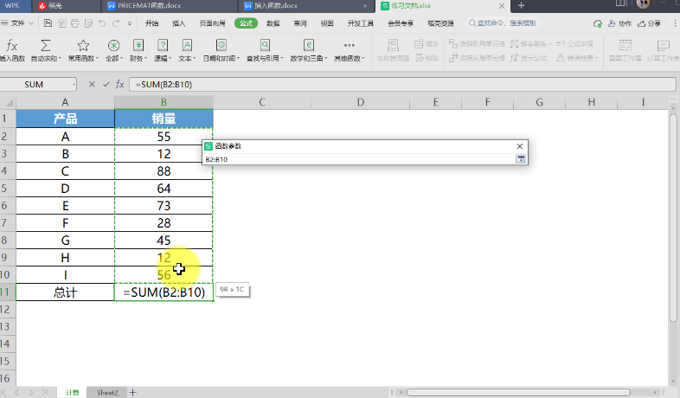The image size is (680, 398).
Task: Click the 总计 cell in row 11
Action: (65, 292)
